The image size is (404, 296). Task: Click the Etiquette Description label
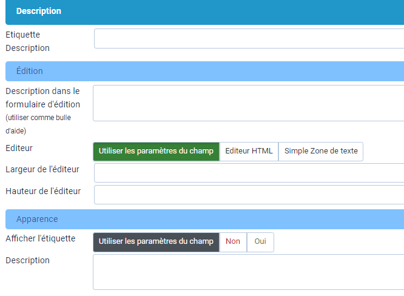[x=27, y=41]
